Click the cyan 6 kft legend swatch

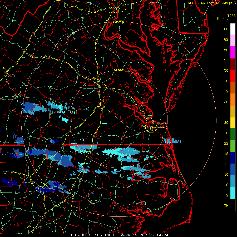pos(233,193)
